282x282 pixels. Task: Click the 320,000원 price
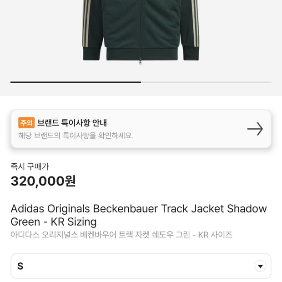pyautogui.click(x=43, y=181)
